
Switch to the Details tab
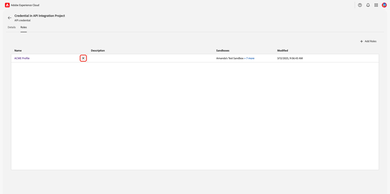[x=11, y=28]
